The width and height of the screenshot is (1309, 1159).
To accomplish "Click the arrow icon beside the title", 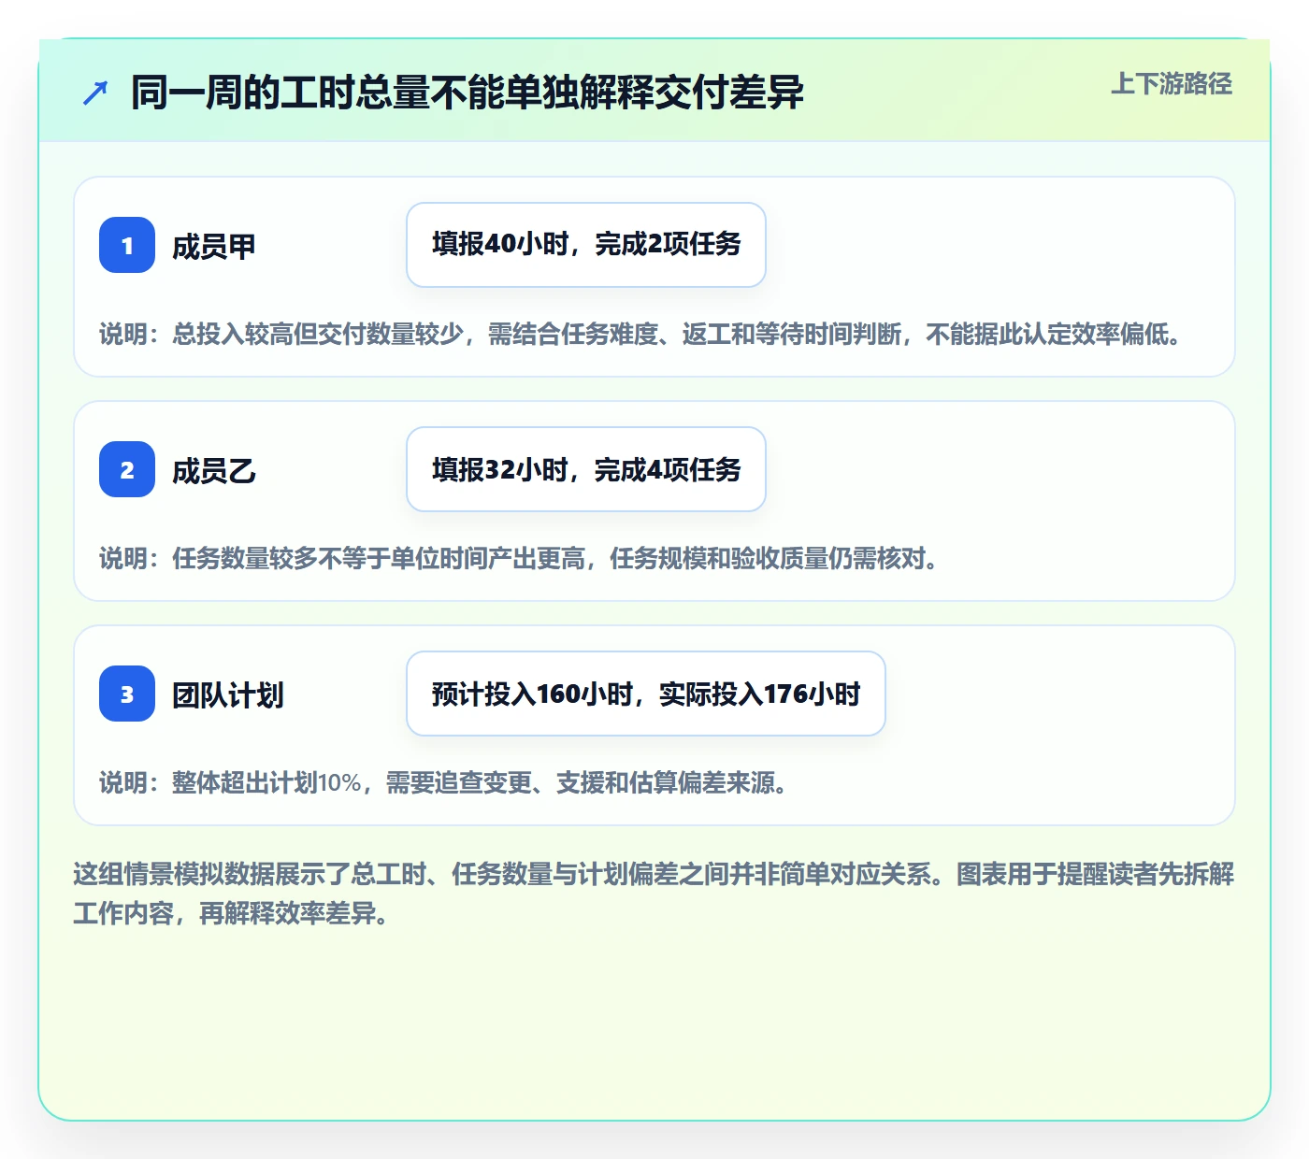I will 95,93.
